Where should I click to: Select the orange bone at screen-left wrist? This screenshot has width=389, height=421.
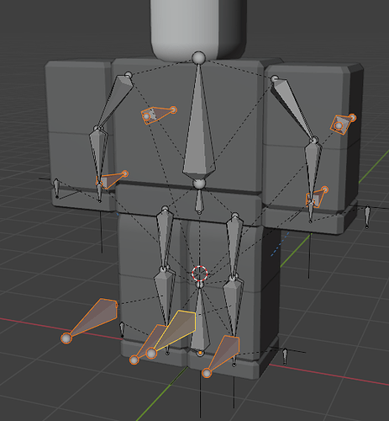[112, 179]
